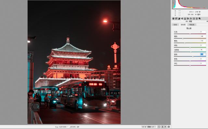
Task: Open the HSL / Grayscale panel icon
Action: 182,19
